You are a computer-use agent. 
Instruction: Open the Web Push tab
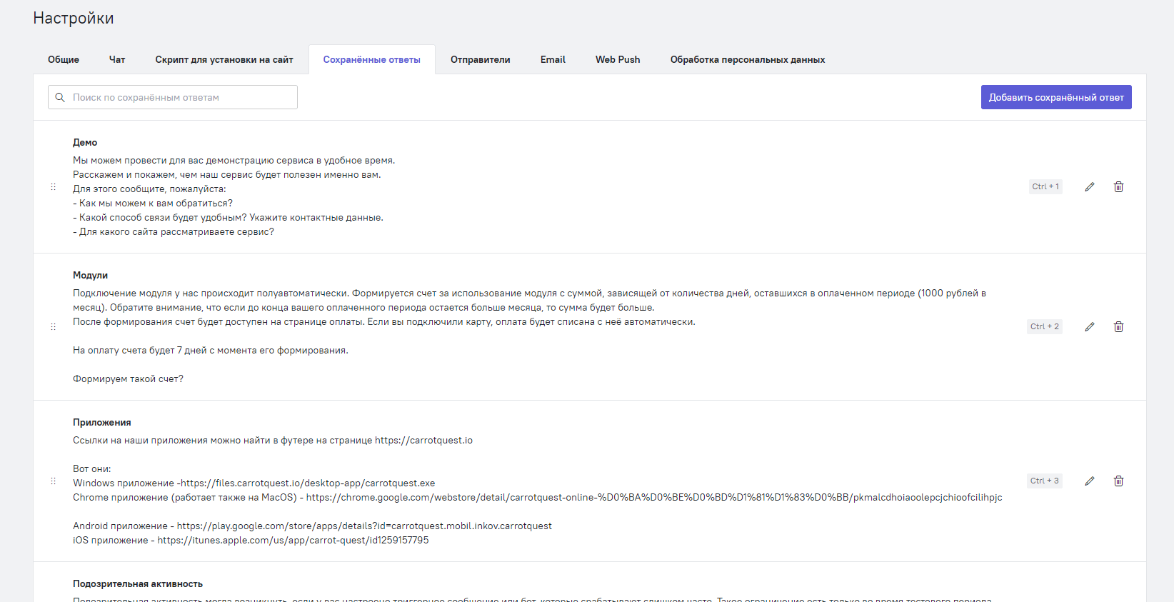pyautogui.click(x=618, y=60)
